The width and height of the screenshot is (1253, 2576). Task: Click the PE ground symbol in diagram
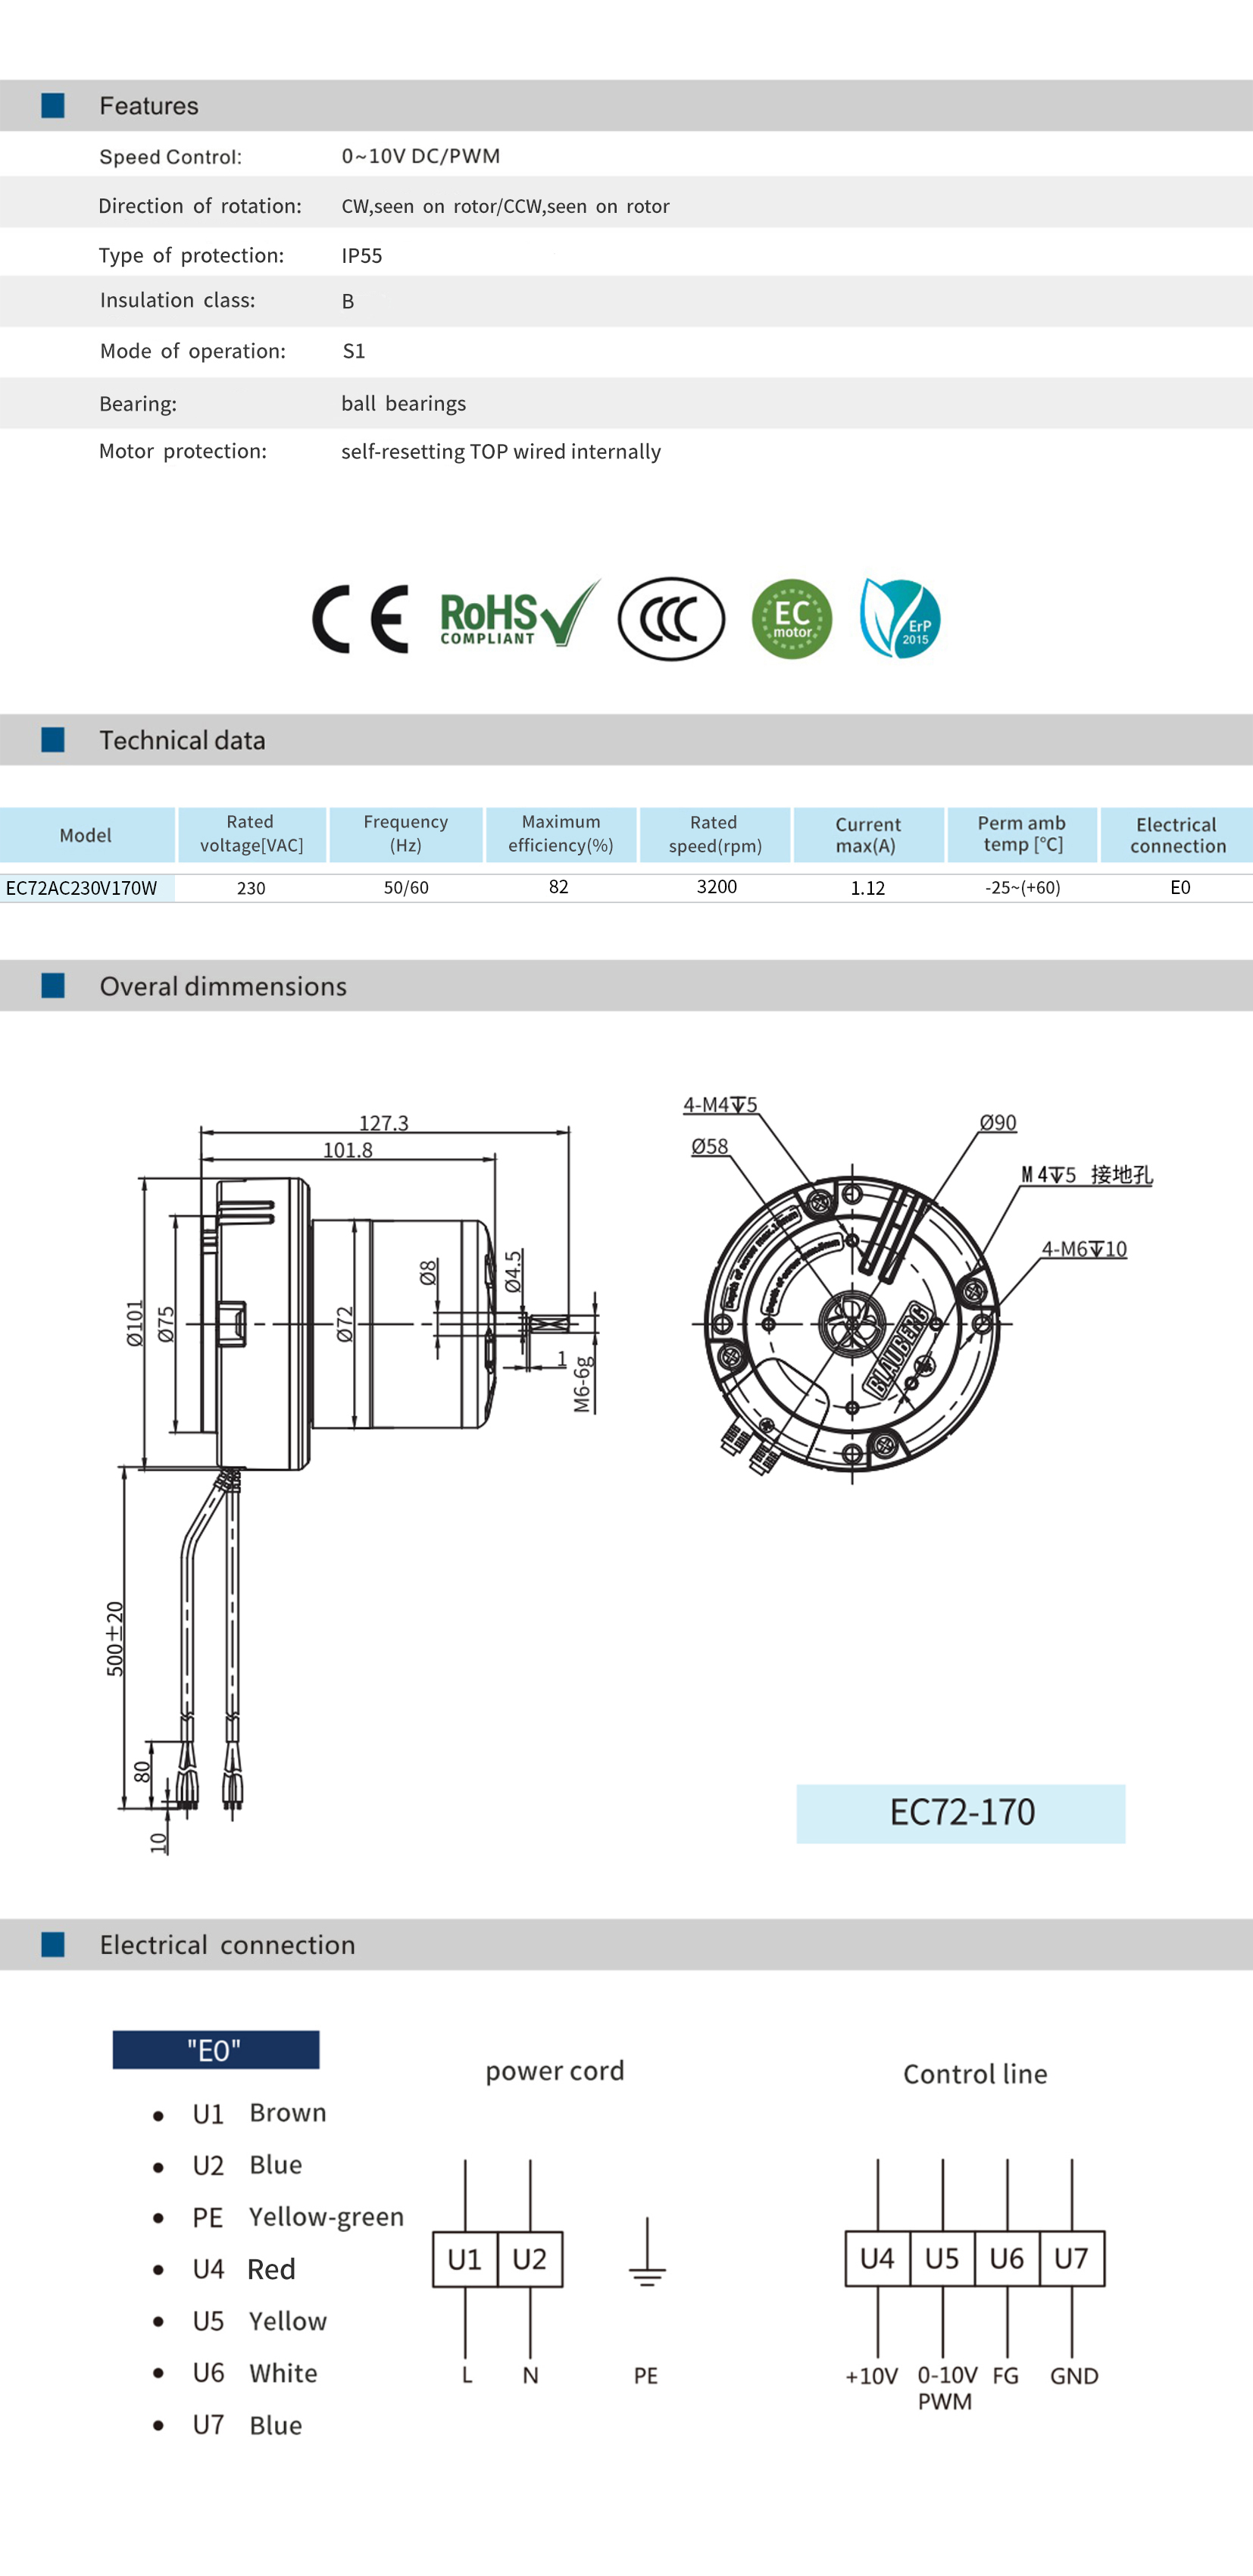click(647, 2252)
